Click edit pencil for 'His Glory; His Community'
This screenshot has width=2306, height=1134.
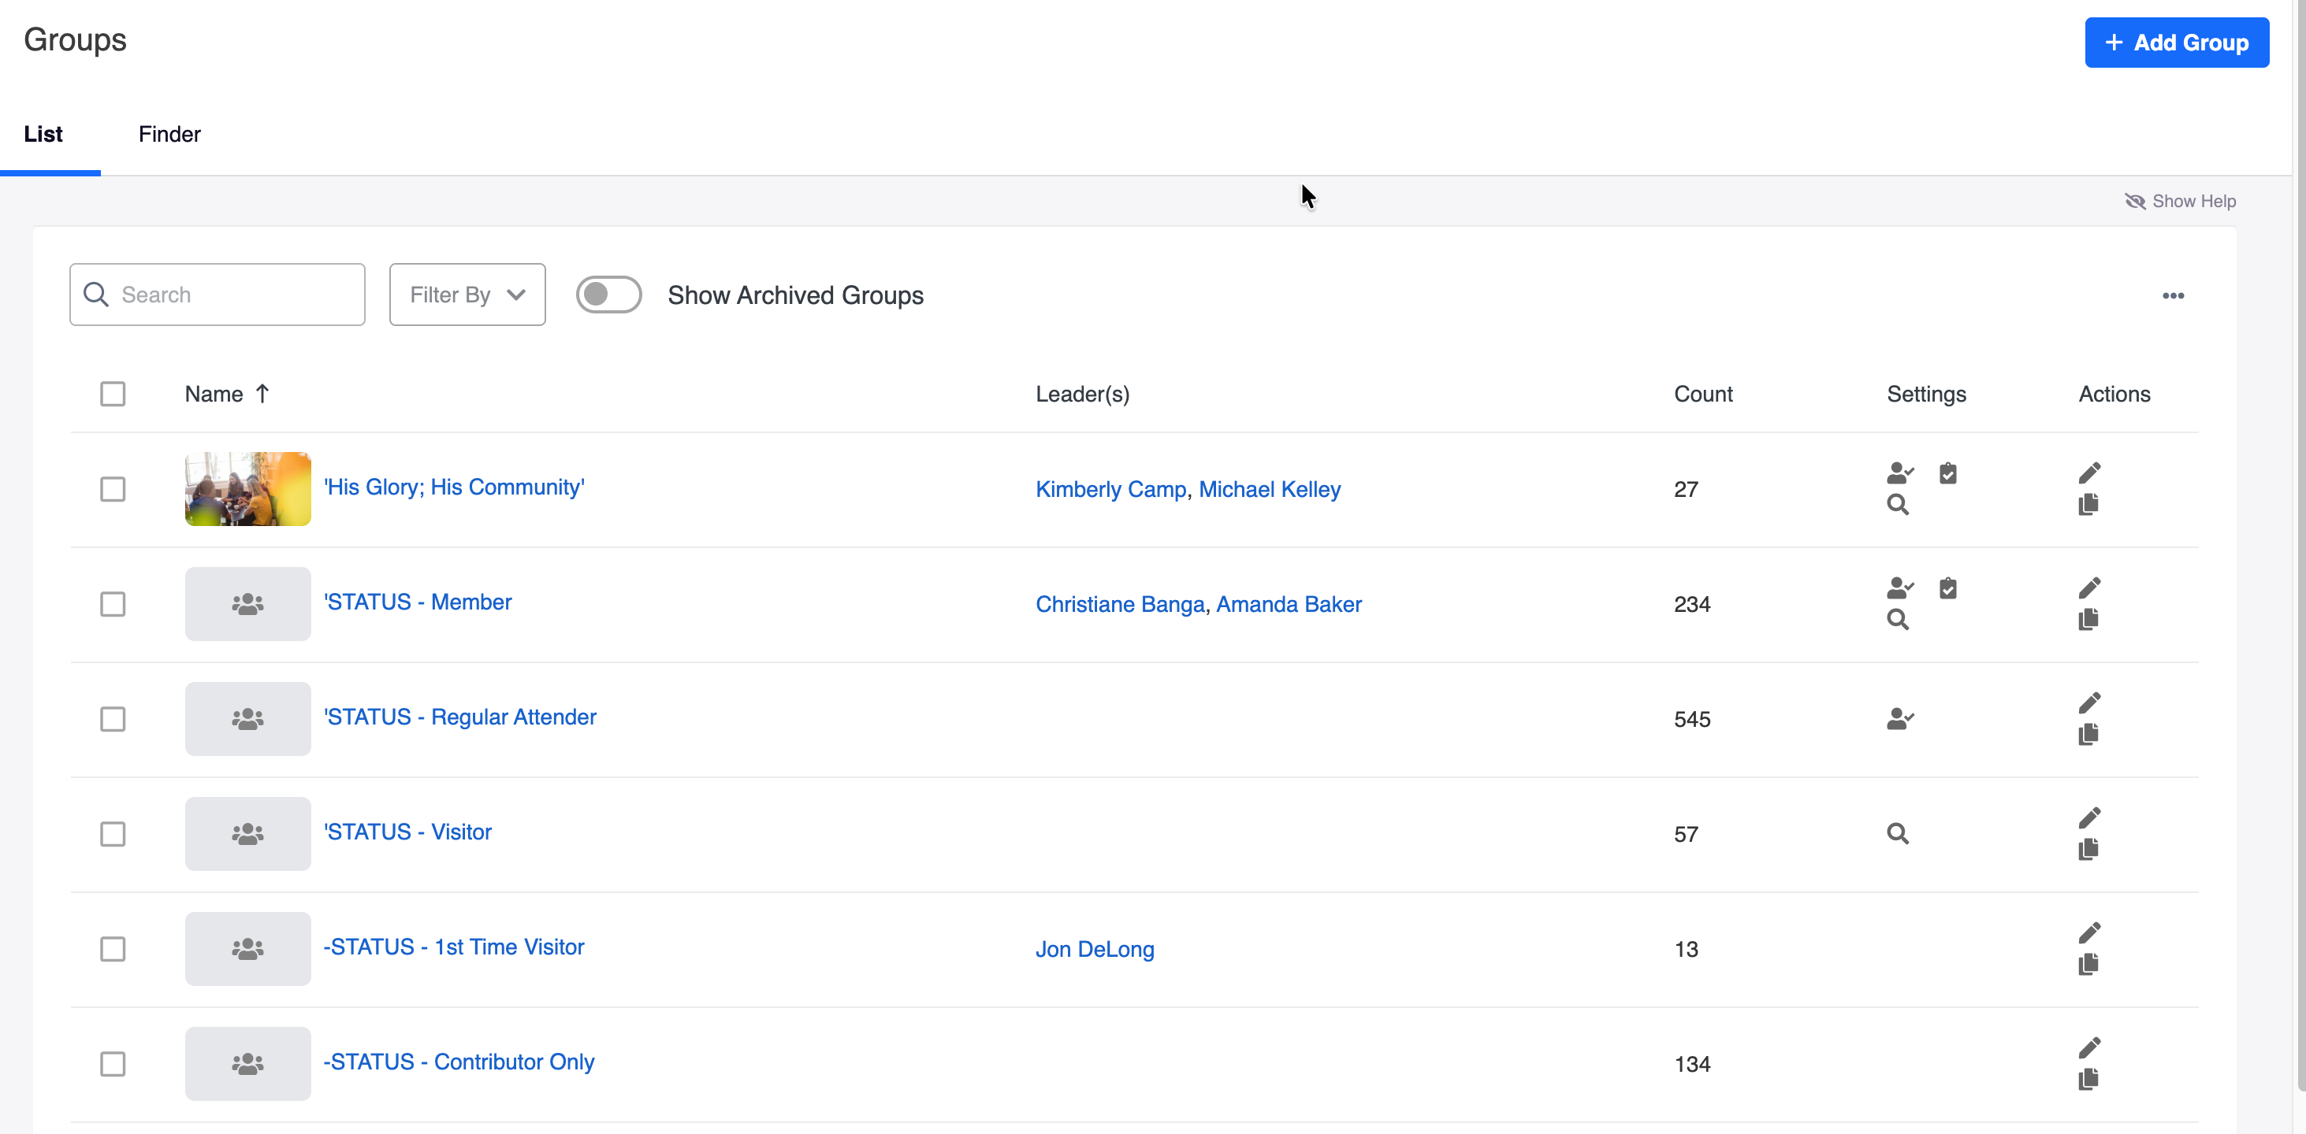[x=2088, y=472]
